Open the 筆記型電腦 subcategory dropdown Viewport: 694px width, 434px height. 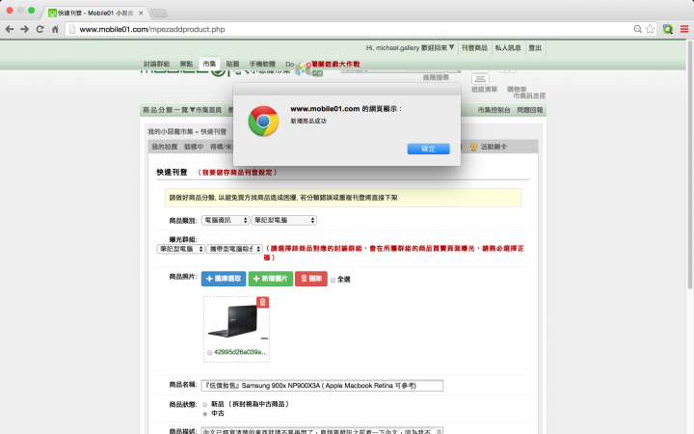pos(283,220)
